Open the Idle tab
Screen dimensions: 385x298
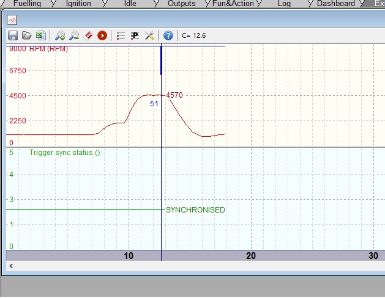tap(130, 4)
